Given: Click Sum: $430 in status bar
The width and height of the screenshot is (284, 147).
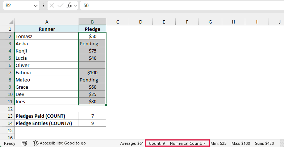Looking at the screenshot, I should coord(264,143).
